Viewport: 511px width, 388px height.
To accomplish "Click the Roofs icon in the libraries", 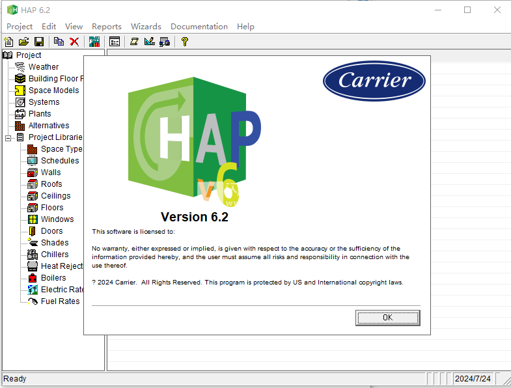I will click(33, 184).
